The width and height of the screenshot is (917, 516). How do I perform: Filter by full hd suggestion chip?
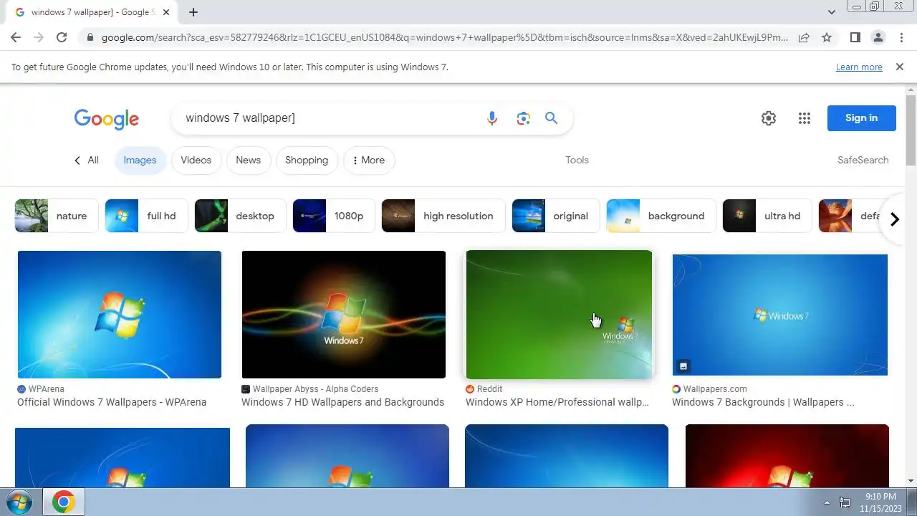(x=146, y=216)
